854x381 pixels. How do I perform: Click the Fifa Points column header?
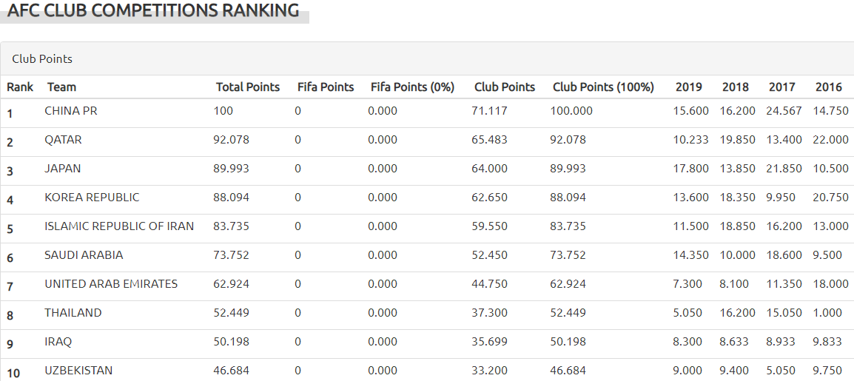[x=326, y=87]
